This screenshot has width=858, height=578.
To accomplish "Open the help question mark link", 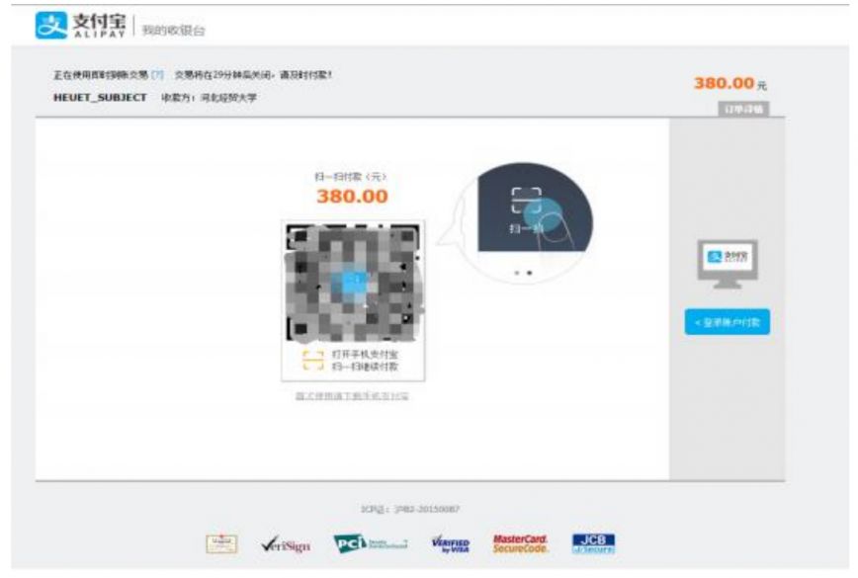I will (157, 74).
